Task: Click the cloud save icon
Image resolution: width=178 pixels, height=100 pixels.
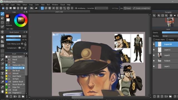Action: pyautogui.click(x=3, y=8)
